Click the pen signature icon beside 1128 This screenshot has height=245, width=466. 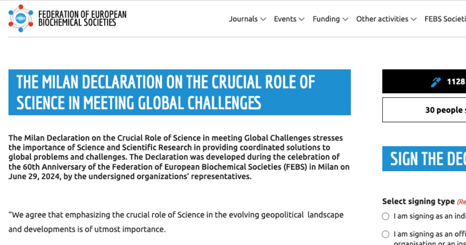[x=436, y=82]
